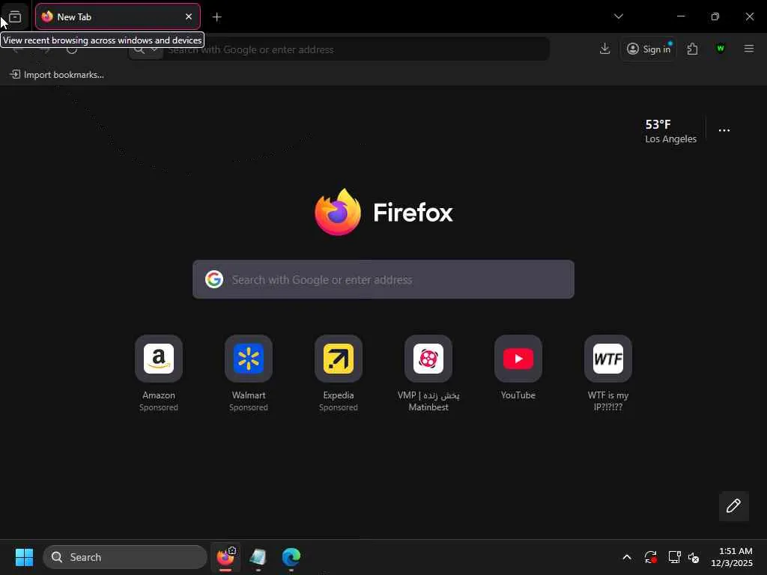767x575 pixels.
Task: Click the Google logo in search box
Action: pos(213,279)
